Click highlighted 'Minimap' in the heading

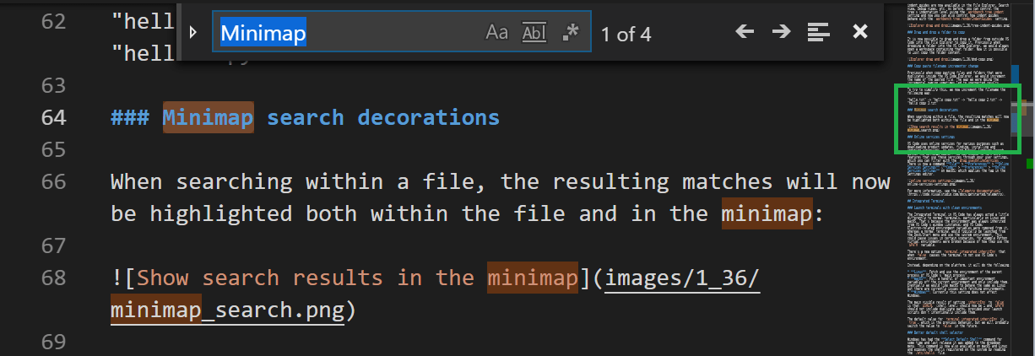(208, 117)
